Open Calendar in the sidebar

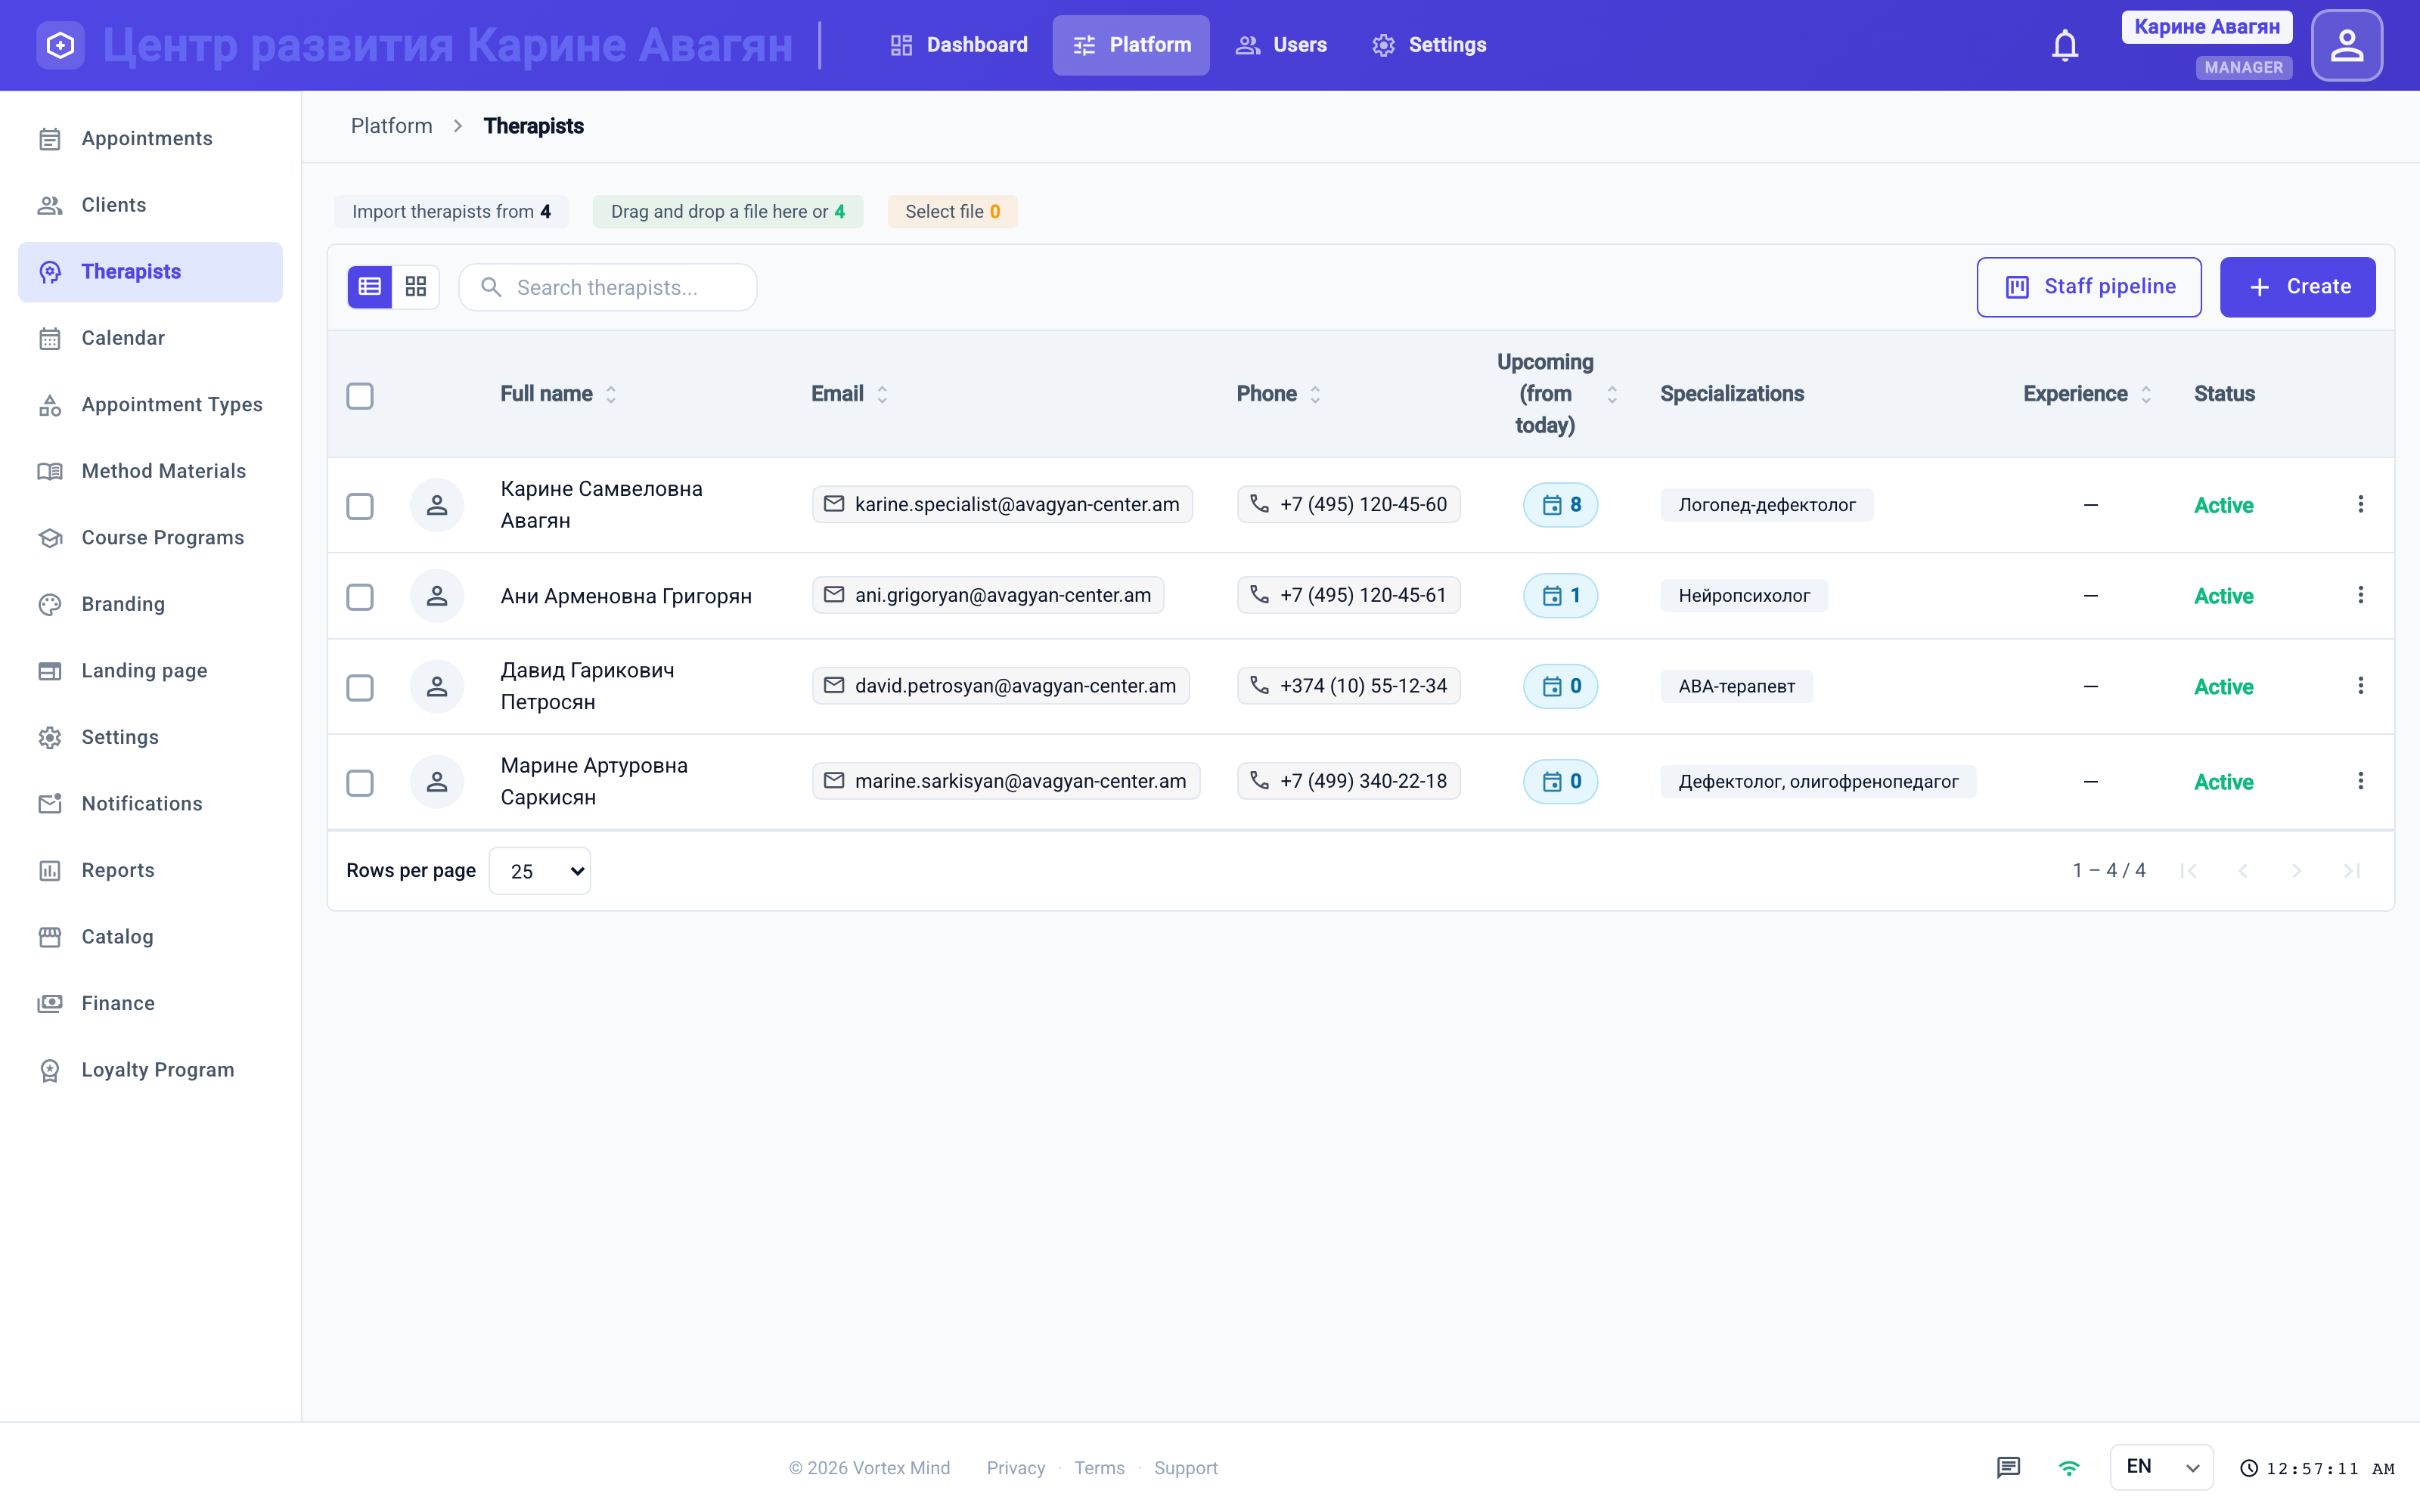(150, 338)
